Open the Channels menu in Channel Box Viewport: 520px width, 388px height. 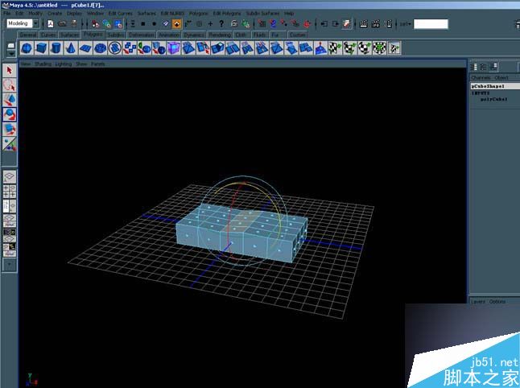click(x=481, y=77)
